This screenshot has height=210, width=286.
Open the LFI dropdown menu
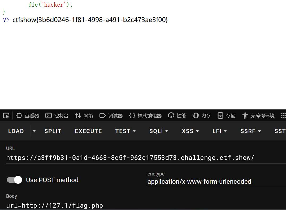(x=219, y=131)
